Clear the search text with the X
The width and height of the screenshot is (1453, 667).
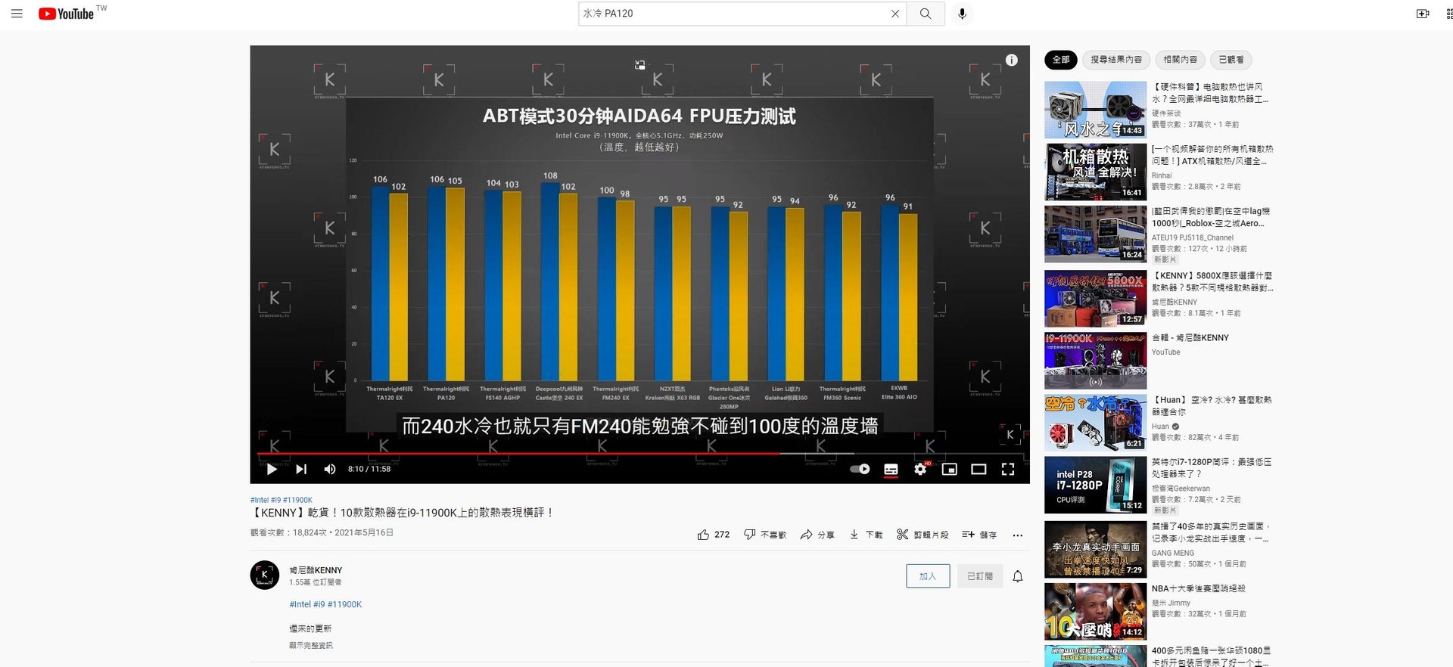pos(895,14)
